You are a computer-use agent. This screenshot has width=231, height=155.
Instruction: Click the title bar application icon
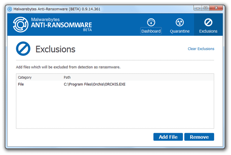click(10, 9)
